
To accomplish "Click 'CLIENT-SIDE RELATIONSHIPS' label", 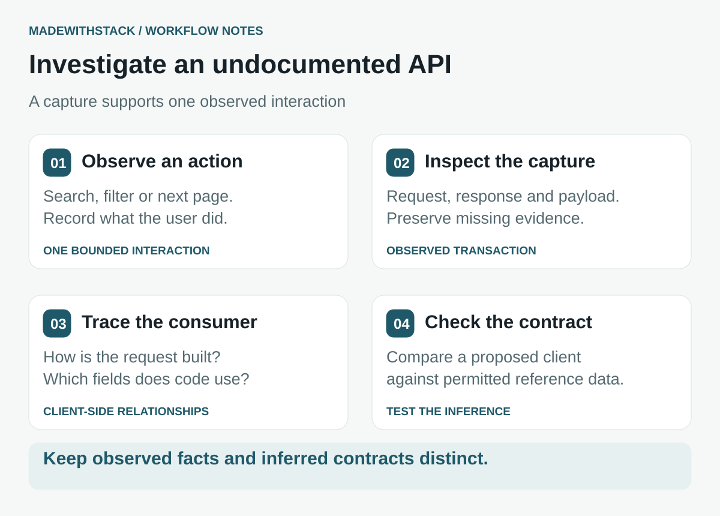I will pyautogui.click(x=126, y=412).
